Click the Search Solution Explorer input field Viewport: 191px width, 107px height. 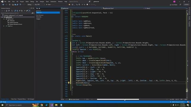point(16,13)
